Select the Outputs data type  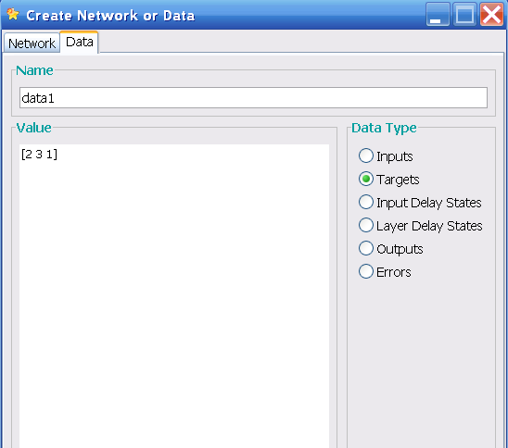pos(390,249)
